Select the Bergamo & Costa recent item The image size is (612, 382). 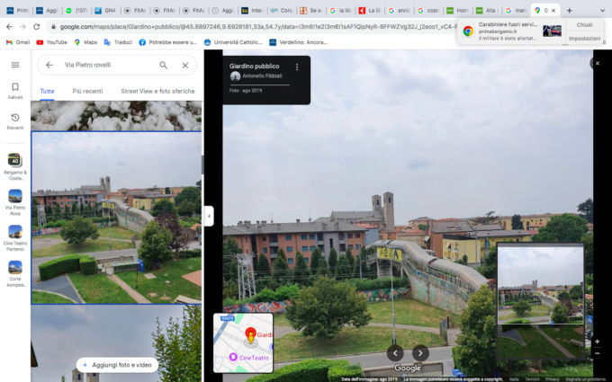coord(15,164)
